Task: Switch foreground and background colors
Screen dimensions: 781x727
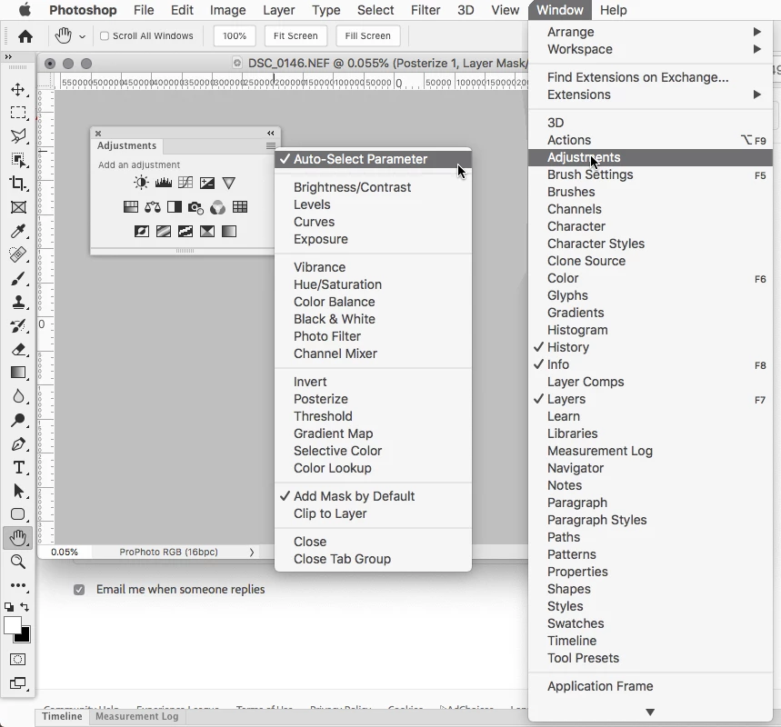Action: tap(25, 606)
